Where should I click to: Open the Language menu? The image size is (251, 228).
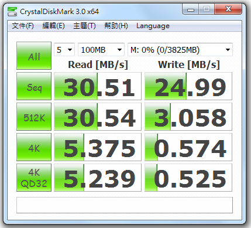point(153,26)
